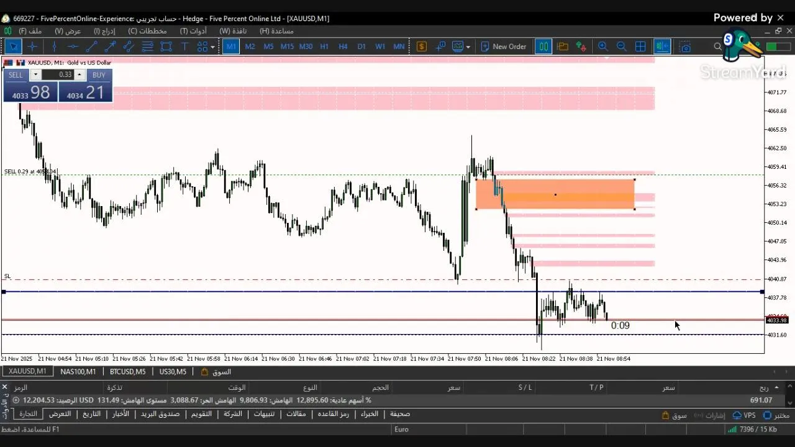Switch chart to M2 timeframe

pos(250,47)
